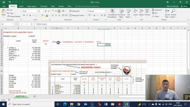Image resolution: width=190 pixels, height=107 pixels.
Task: Open the Cell Styles gallery
Action: point(128,13)
